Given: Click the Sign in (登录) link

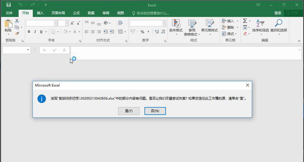Looking at the screenshot, I should pos(278,13).
